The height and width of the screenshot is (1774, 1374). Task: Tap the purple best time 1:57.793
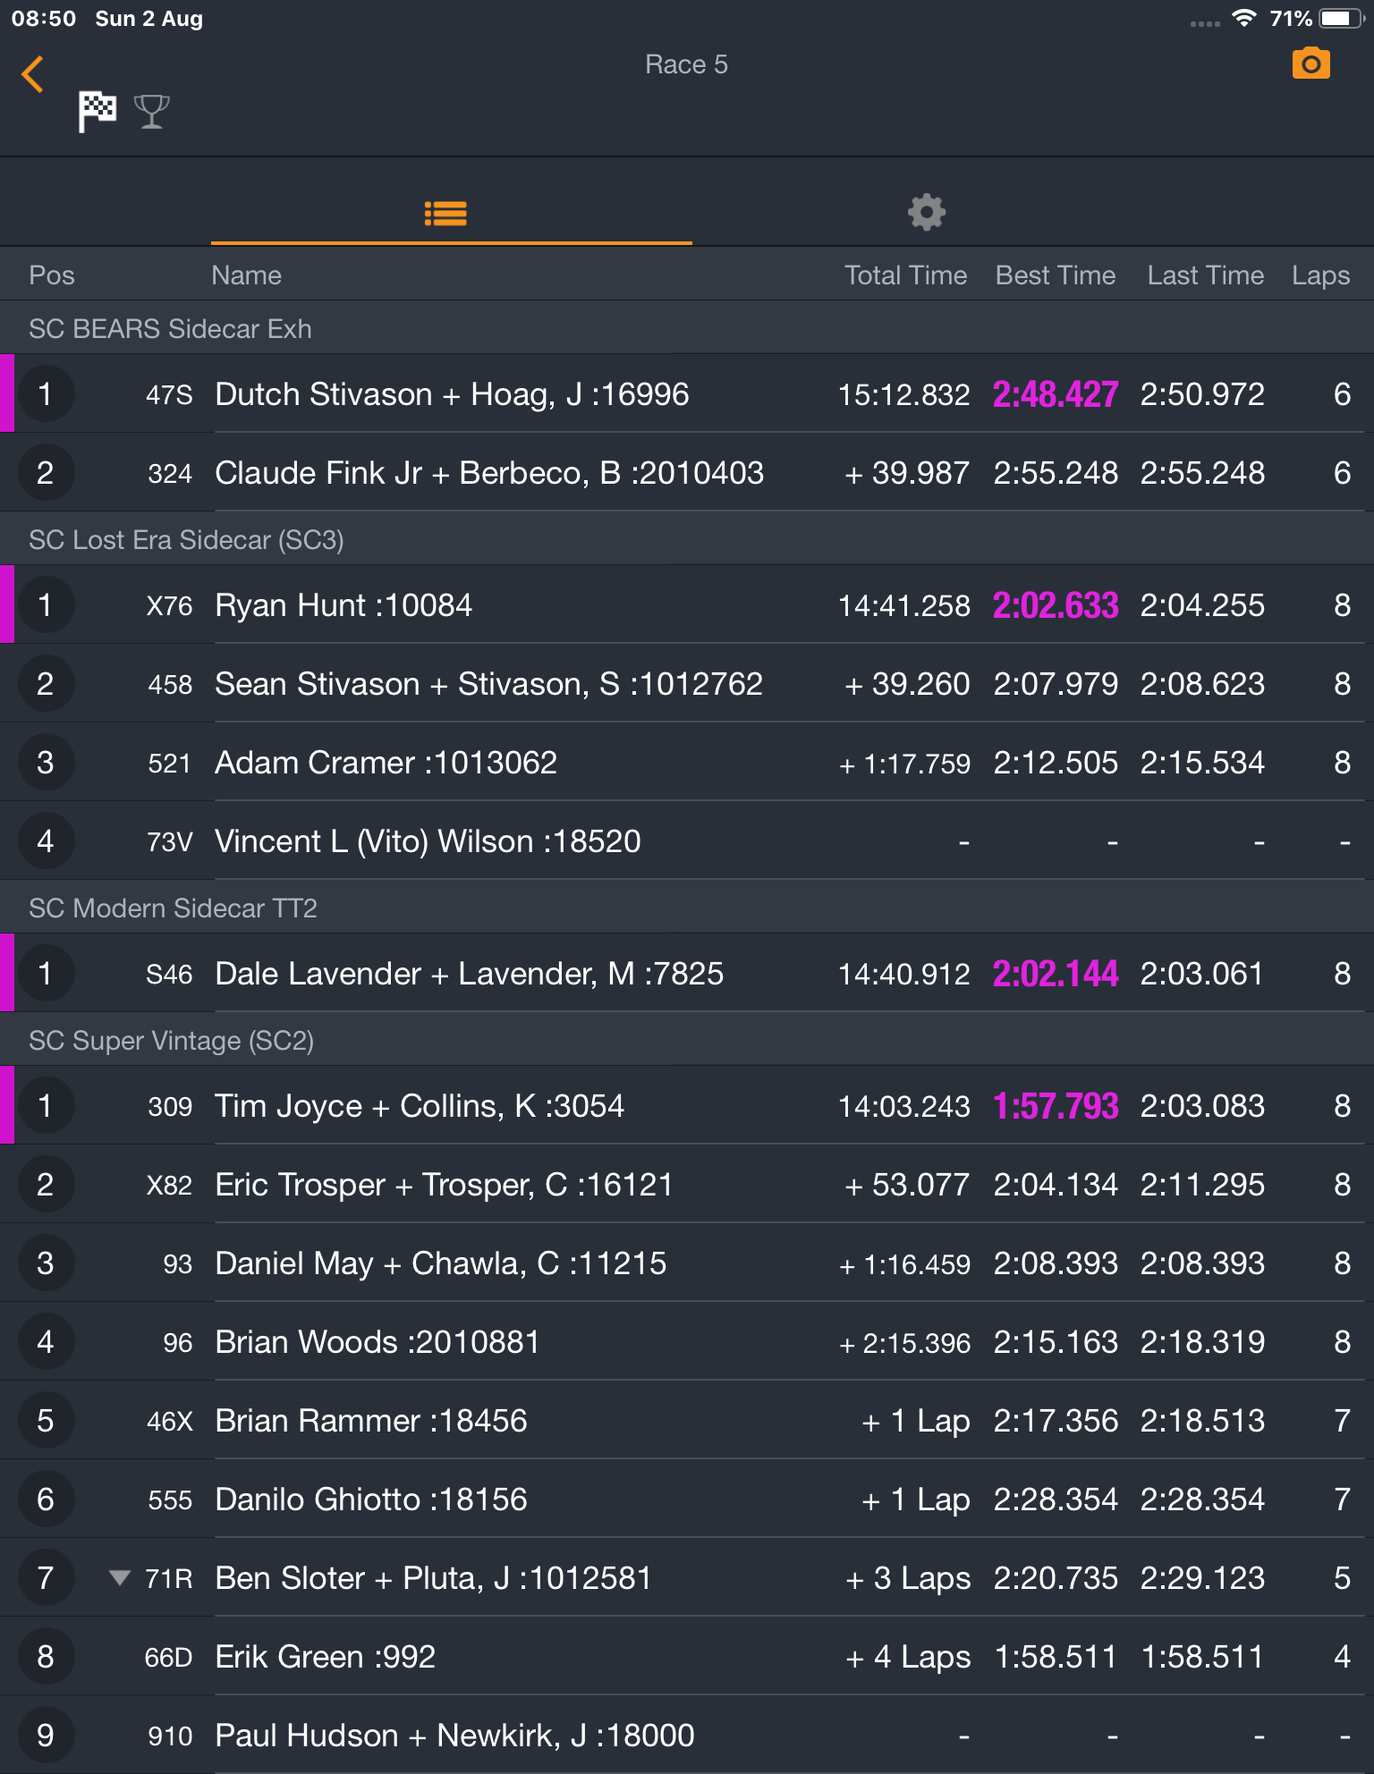tap(1056, 1106)
